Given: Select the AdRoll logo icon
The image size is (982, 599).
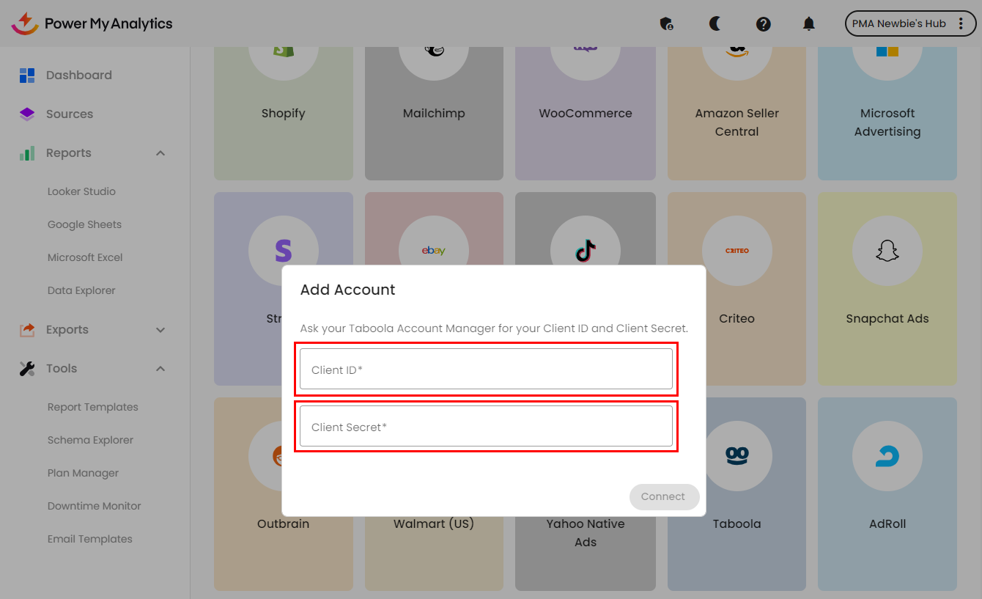Looking at the screenshot, I should tap(887, 456).
